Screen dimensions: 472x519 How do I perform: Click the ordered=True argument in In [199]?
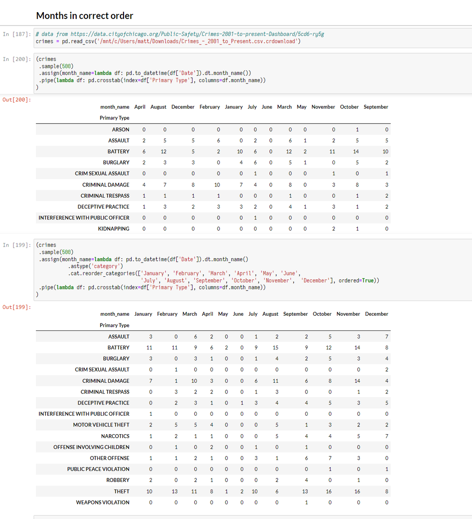pos(357,280)
